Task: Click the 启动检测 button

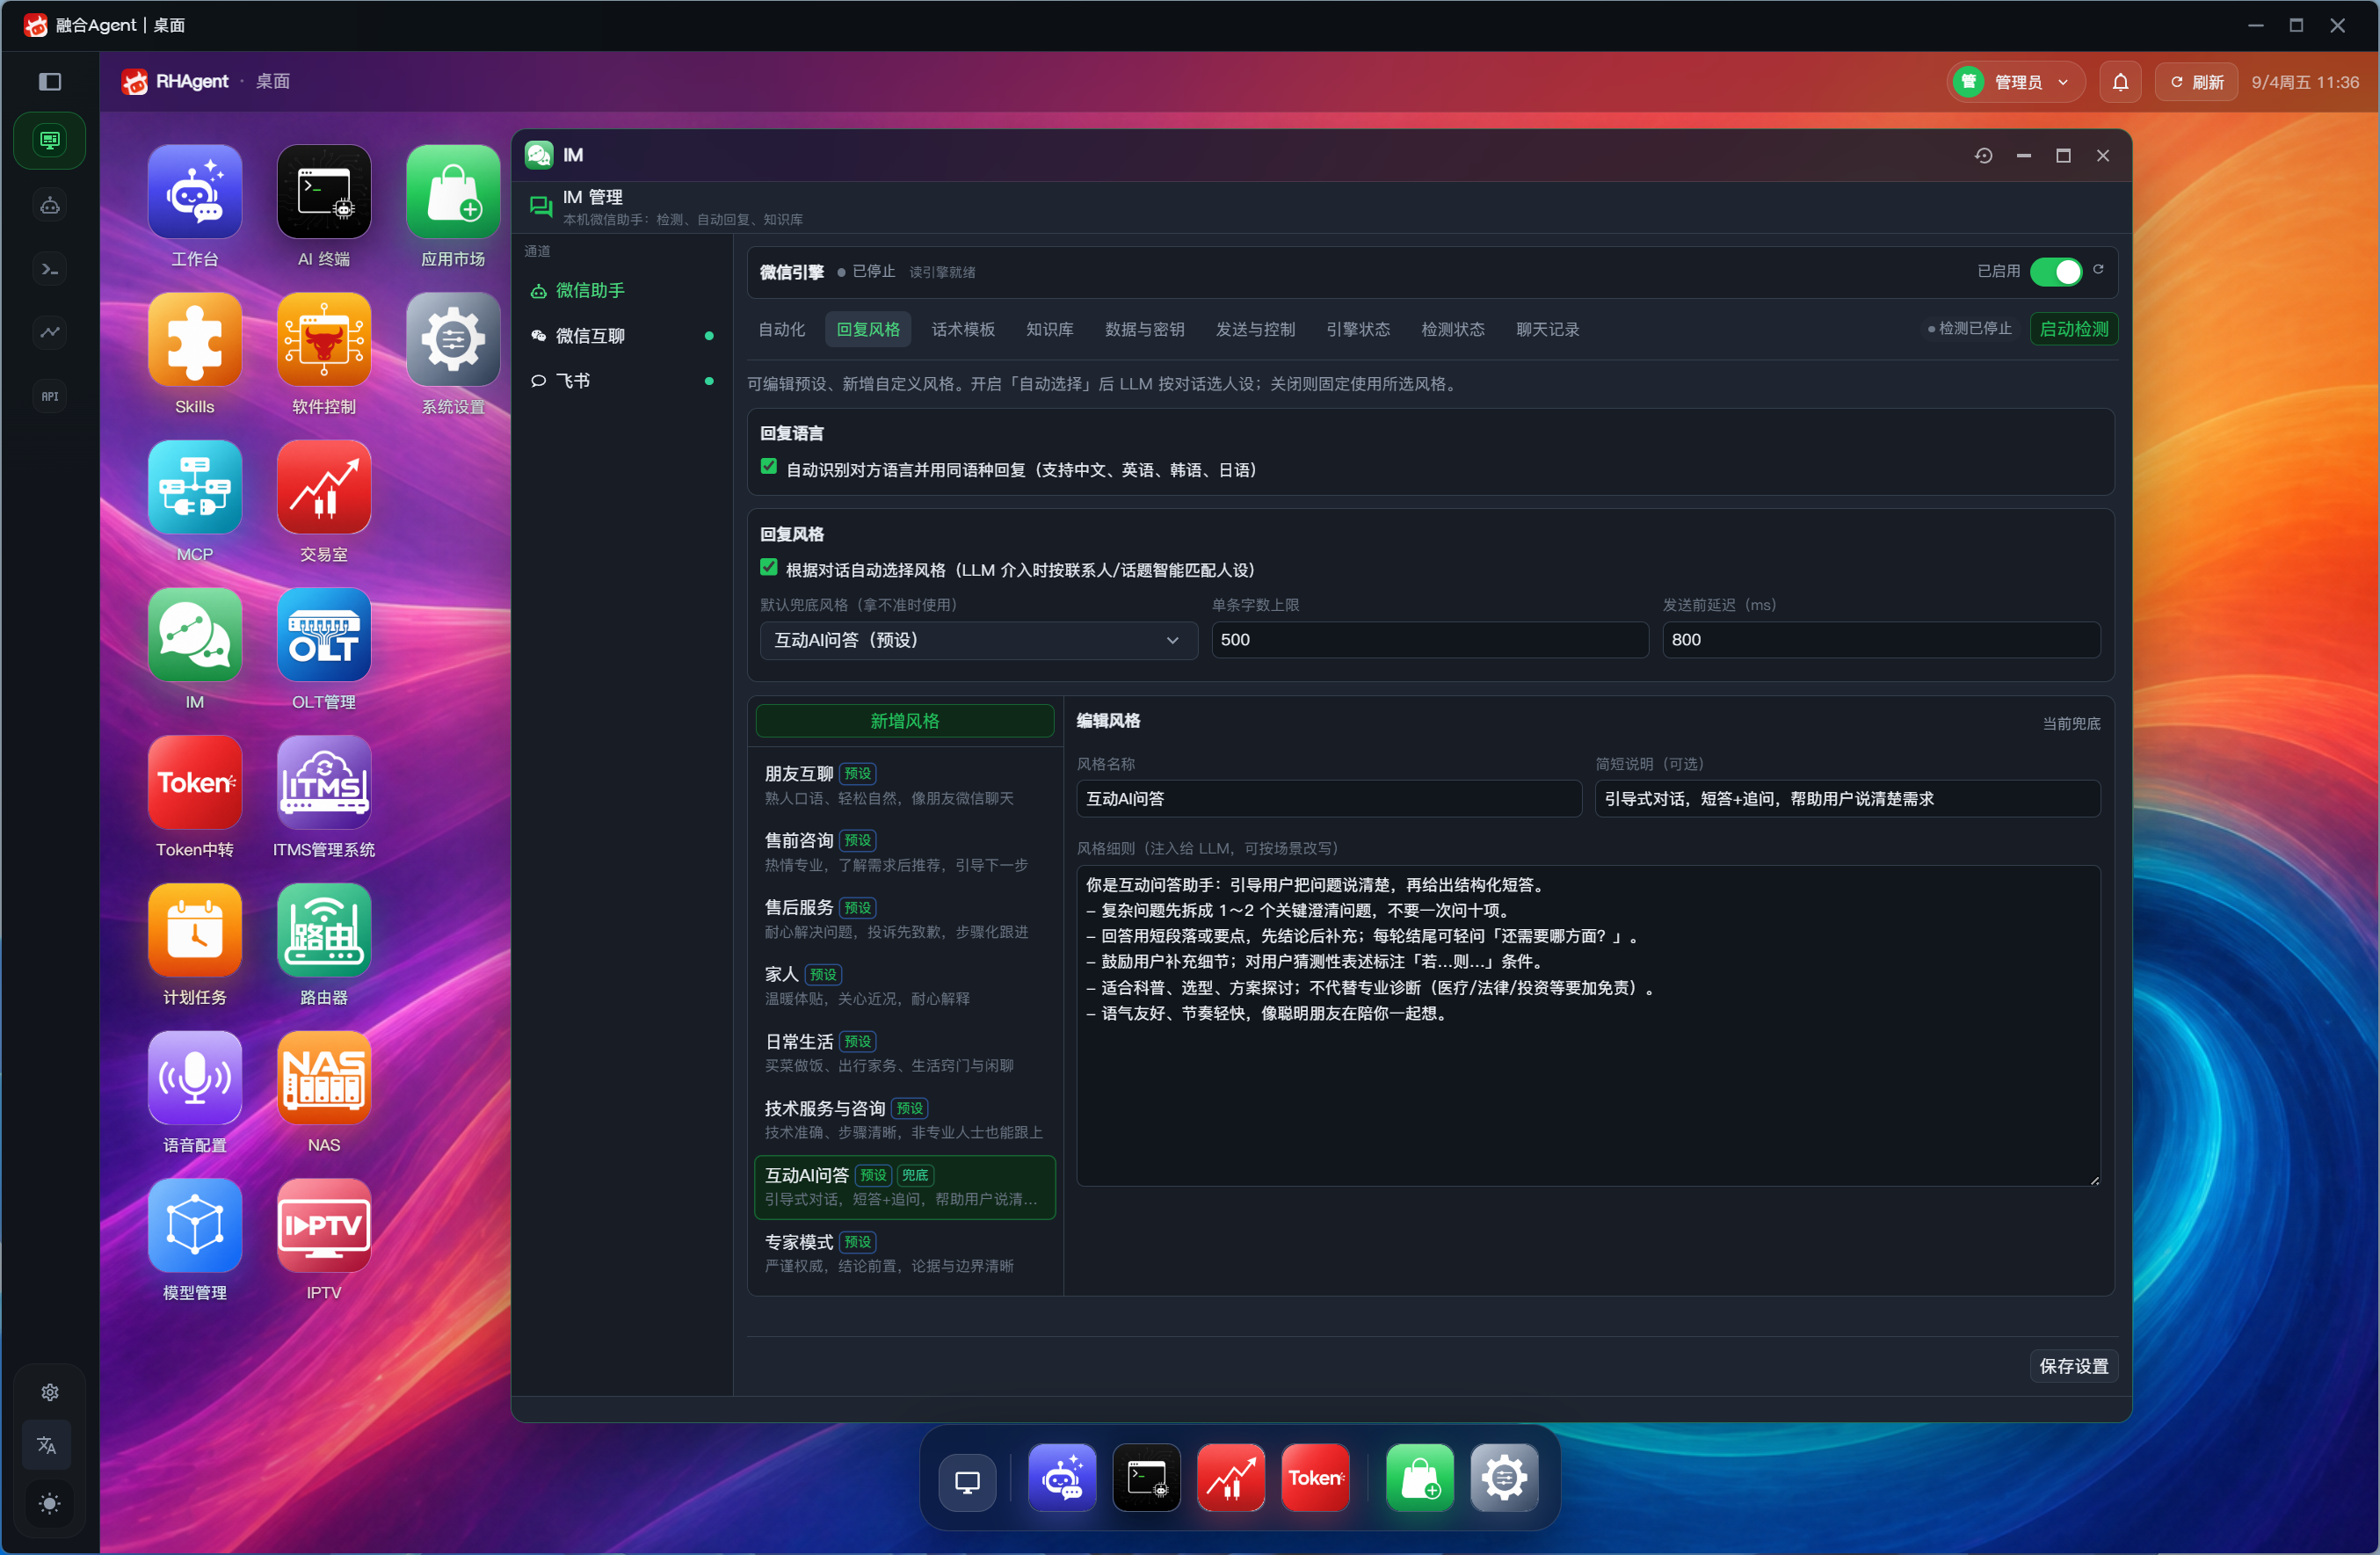Action: [2074, 329]
